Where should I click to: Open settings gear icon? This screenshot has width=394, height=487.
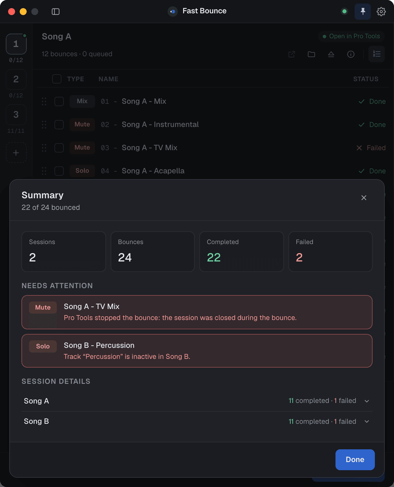(x=381, y=12)
